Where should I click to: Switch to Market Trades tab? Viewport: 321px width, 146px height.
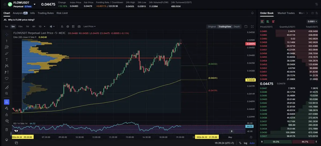pos(286,13)
